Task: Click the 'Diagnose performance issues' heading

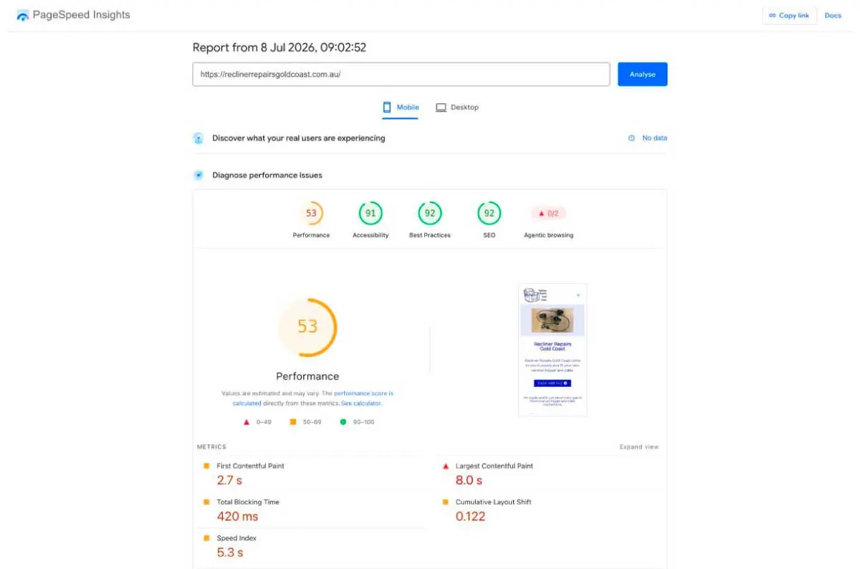Action: pos(267,175)
